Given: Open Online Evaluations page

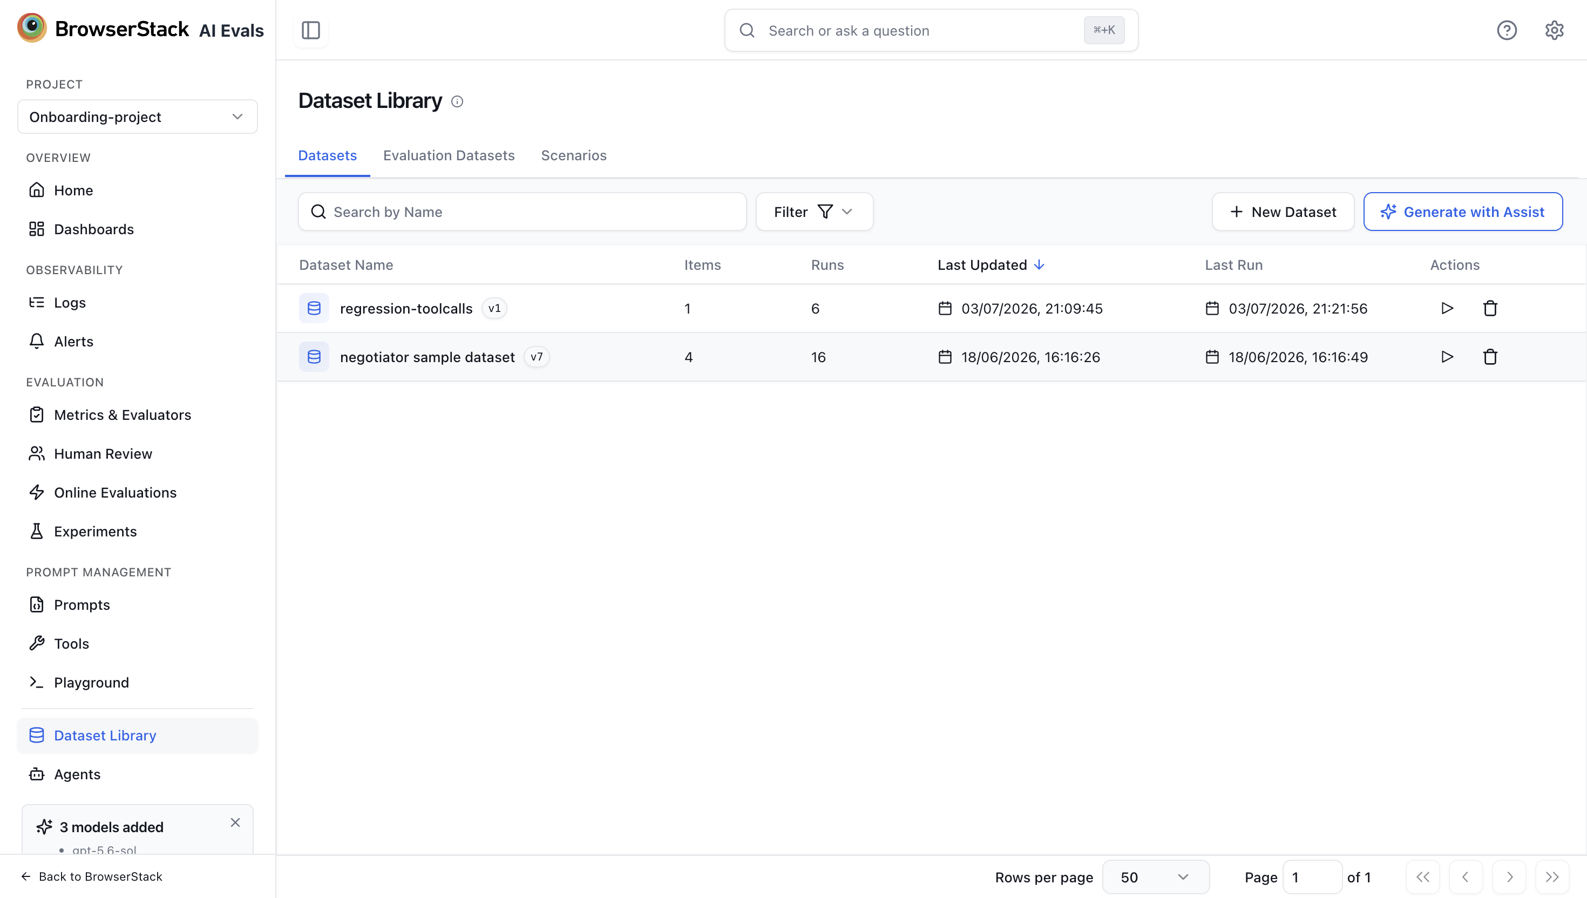Looking at the screenshot, I should (137, 493).
